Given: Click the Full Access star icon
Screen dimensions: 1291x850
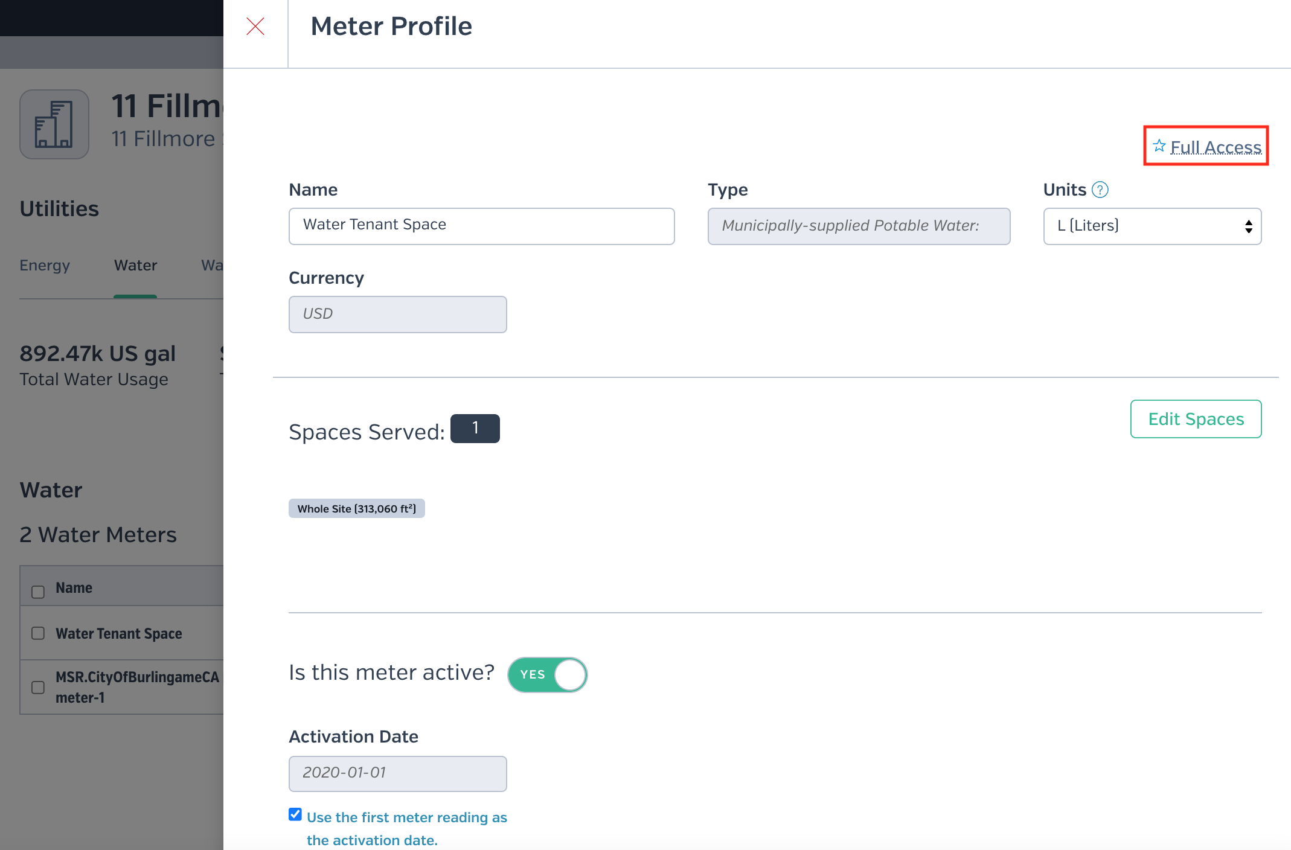Looking at the screenshot, I should coord(1159,146).
